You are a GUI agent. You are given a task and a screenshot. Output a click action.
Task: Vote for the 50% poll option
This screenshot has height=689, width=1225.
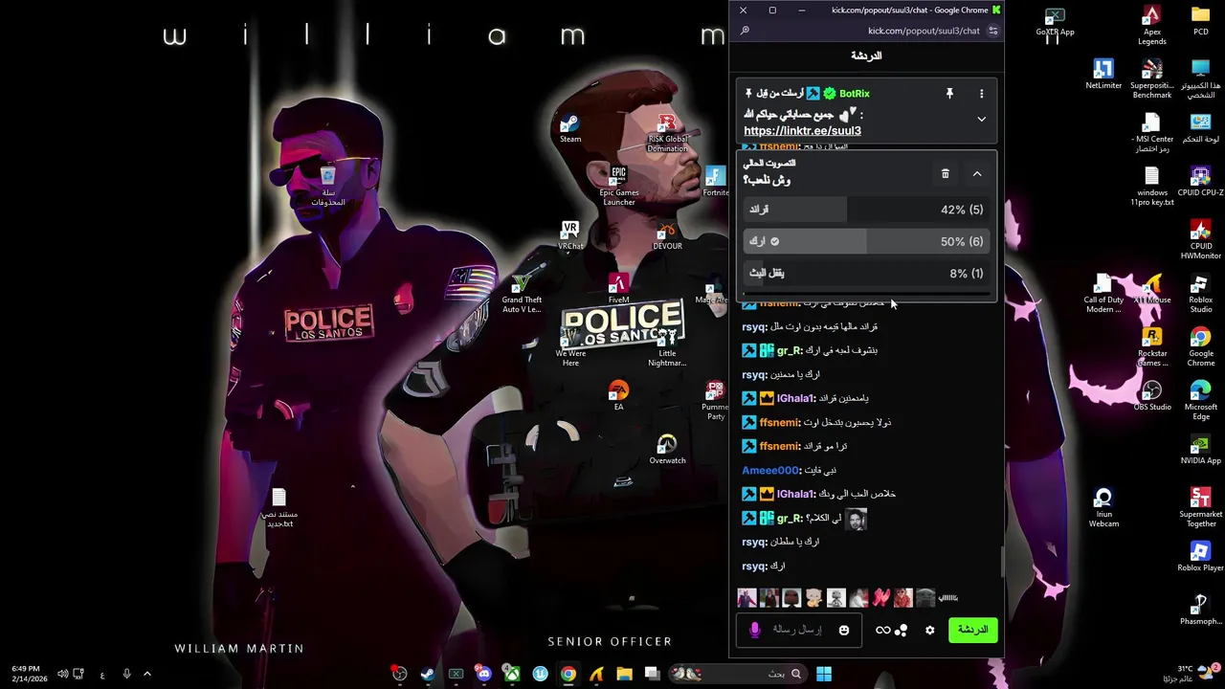(x=866, y=241)
